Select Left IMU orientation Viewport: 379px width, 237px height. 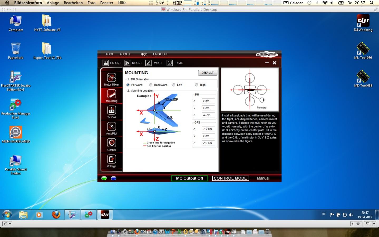(x=174, y=85)
